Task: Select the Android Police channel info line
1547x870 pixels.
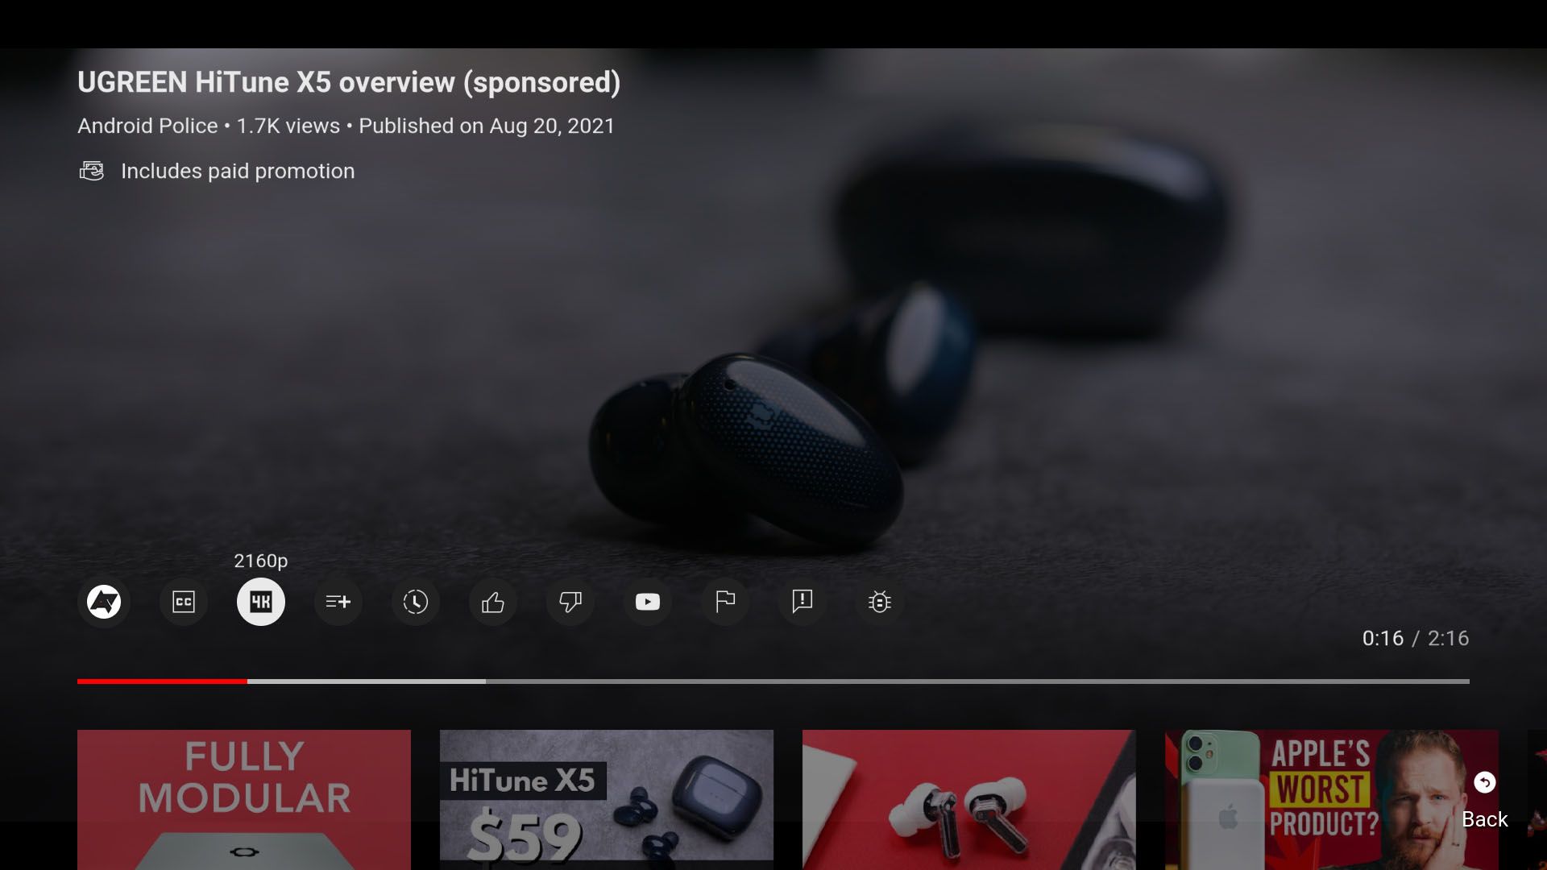Action: tap(346, 126)
